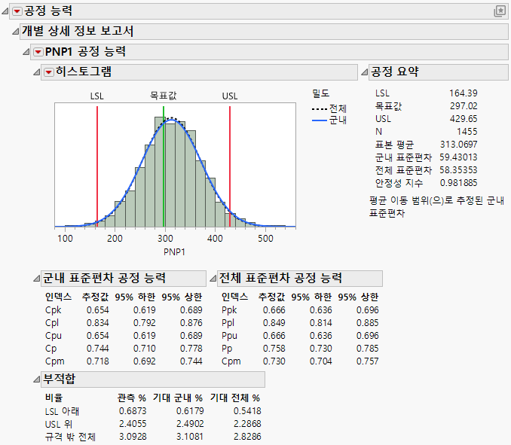Click the overall-sigma Cpm estimate 0.730
This screenshot has height=445, width=511.
(x=274, y=361)
